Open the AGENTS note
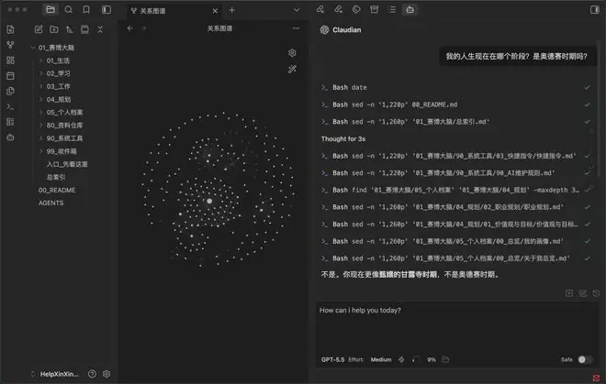The height and width of the screenshot is (384, 606). pos(50,203)
